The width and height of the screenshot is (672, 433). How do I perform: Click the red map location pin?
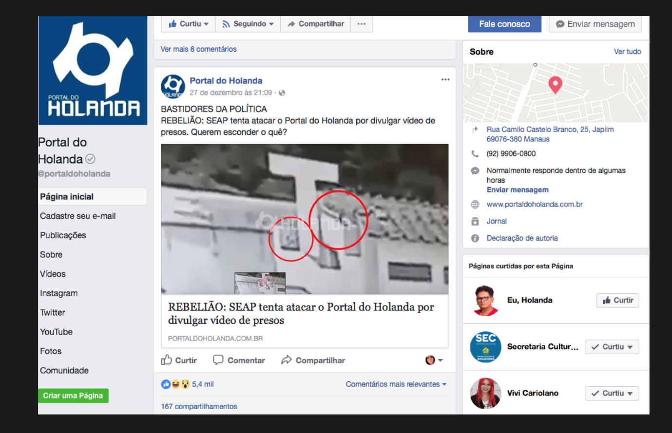coord(555,85)
